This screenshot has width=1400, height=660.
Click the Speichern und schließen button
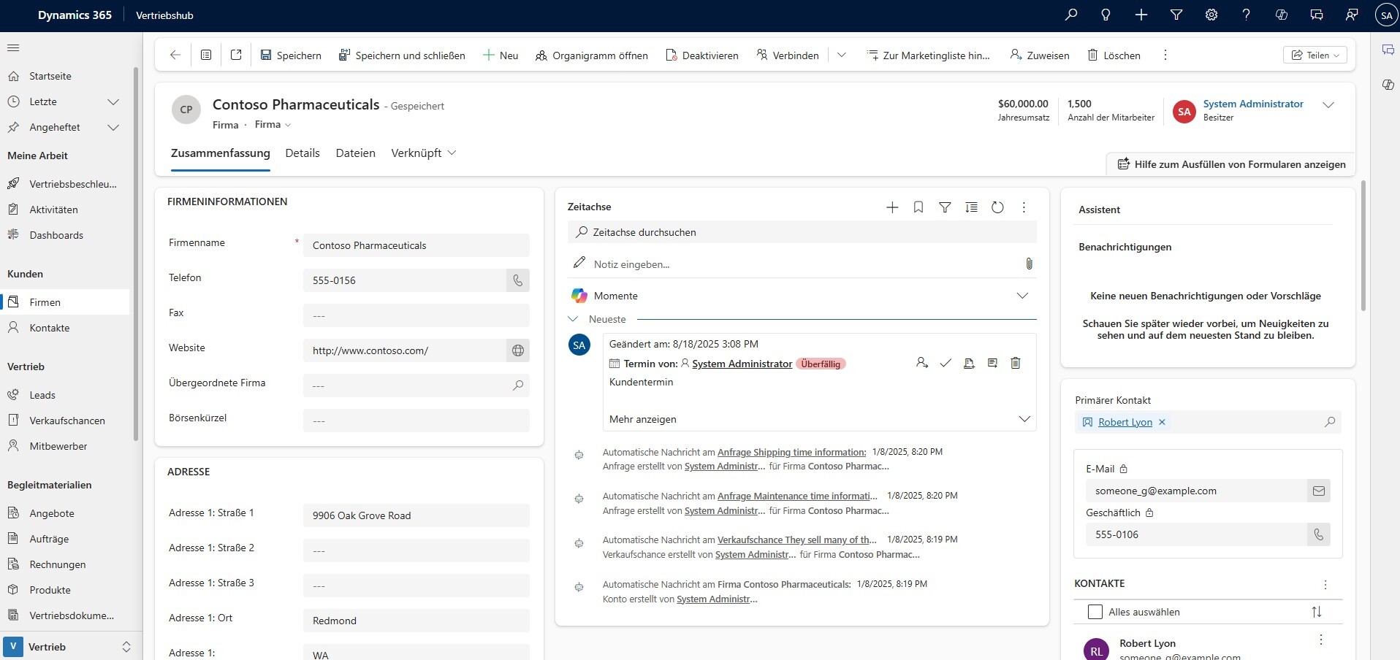click(x=402, y=55)
